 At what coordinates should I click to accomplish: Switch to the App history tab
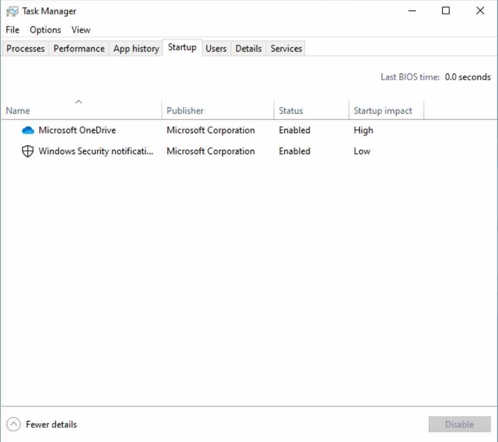(136, 48)
